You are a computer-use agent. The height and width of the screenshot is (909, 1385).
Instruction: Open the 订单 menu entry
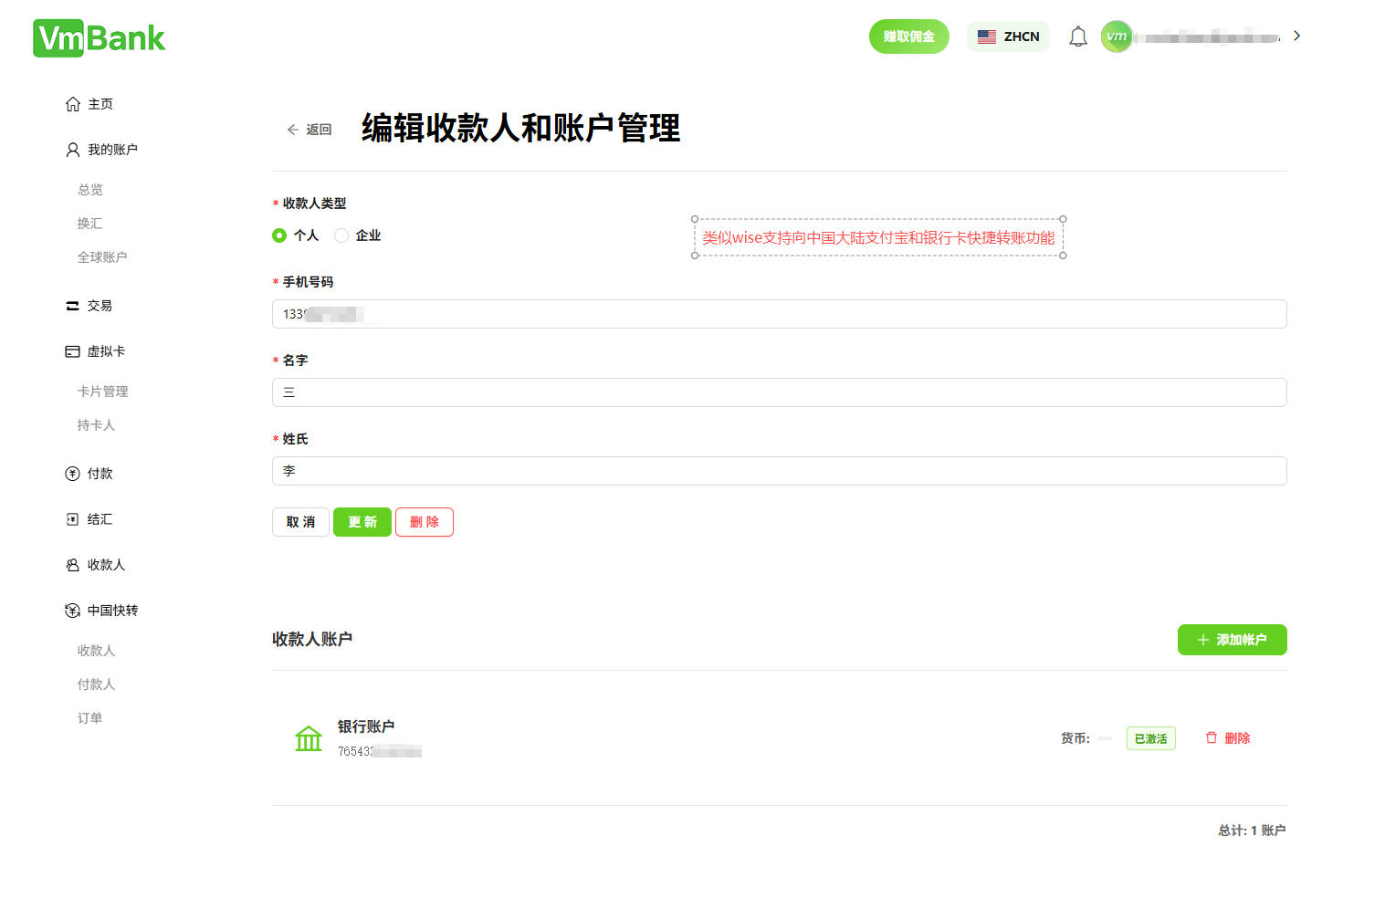[89, 718]
